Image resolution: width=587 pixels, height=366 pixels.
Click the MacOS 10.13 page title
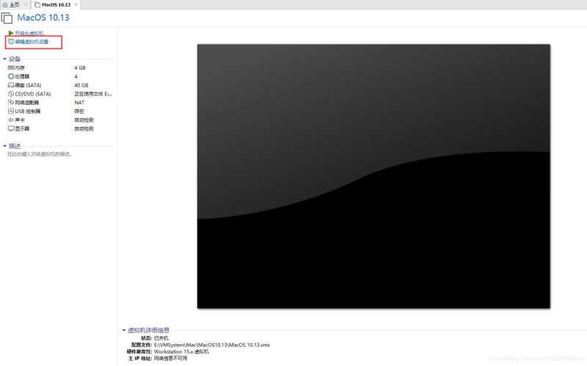pyautogui.click(x=43, y=18)
